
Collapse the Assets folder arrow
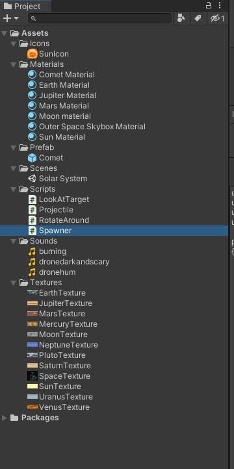[4, 33]
